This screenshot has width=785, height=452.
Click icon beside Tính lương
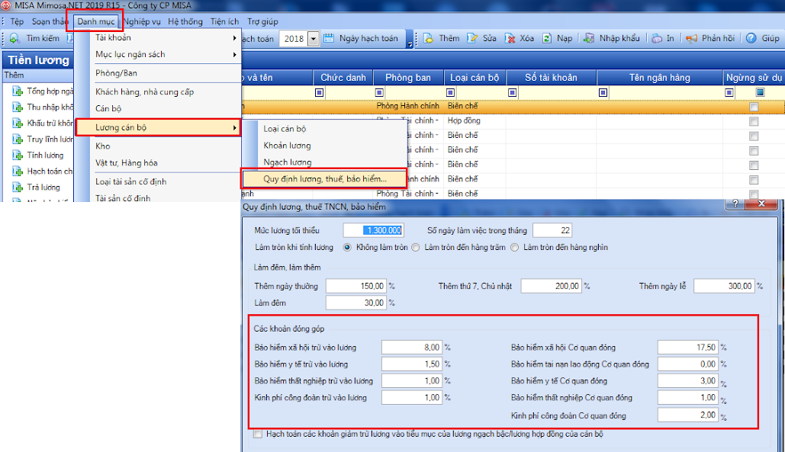click(18, 155)
